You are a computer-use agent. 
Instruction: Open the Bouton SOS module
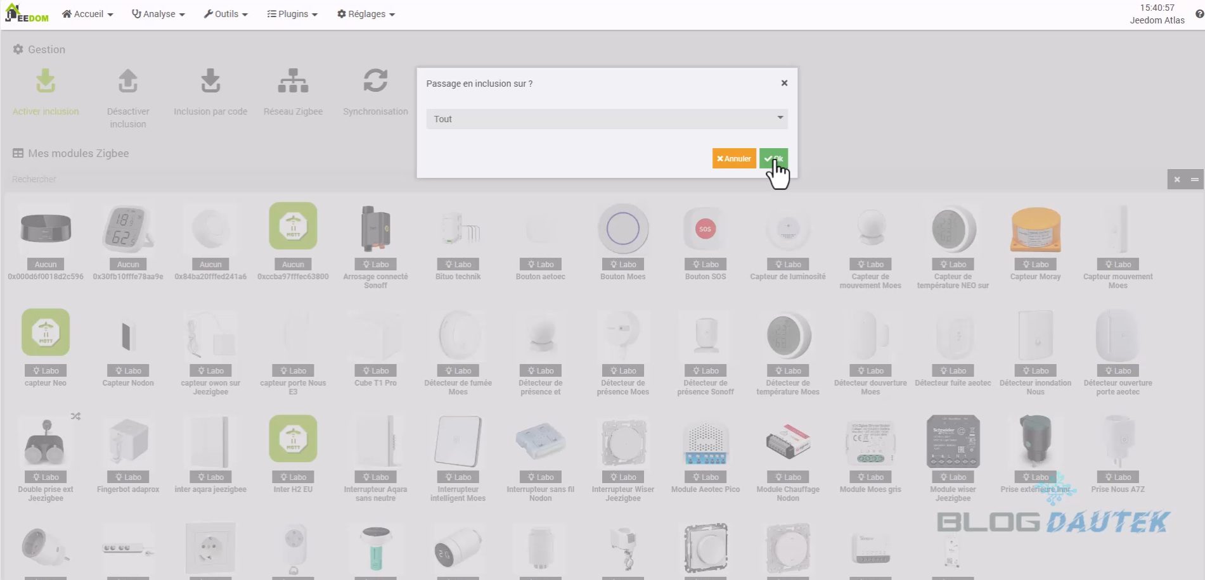tap(706, 243)
